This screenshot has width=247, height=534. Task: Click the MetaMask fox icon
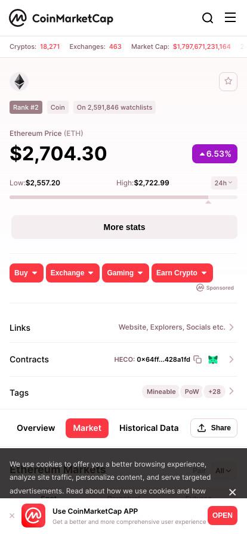click(x=213, y=359)
